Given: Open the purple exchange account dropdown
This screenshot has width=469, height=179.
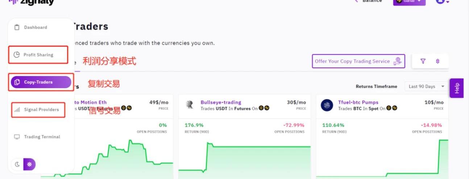Looking at the screenshot, I should click(409, 1).
